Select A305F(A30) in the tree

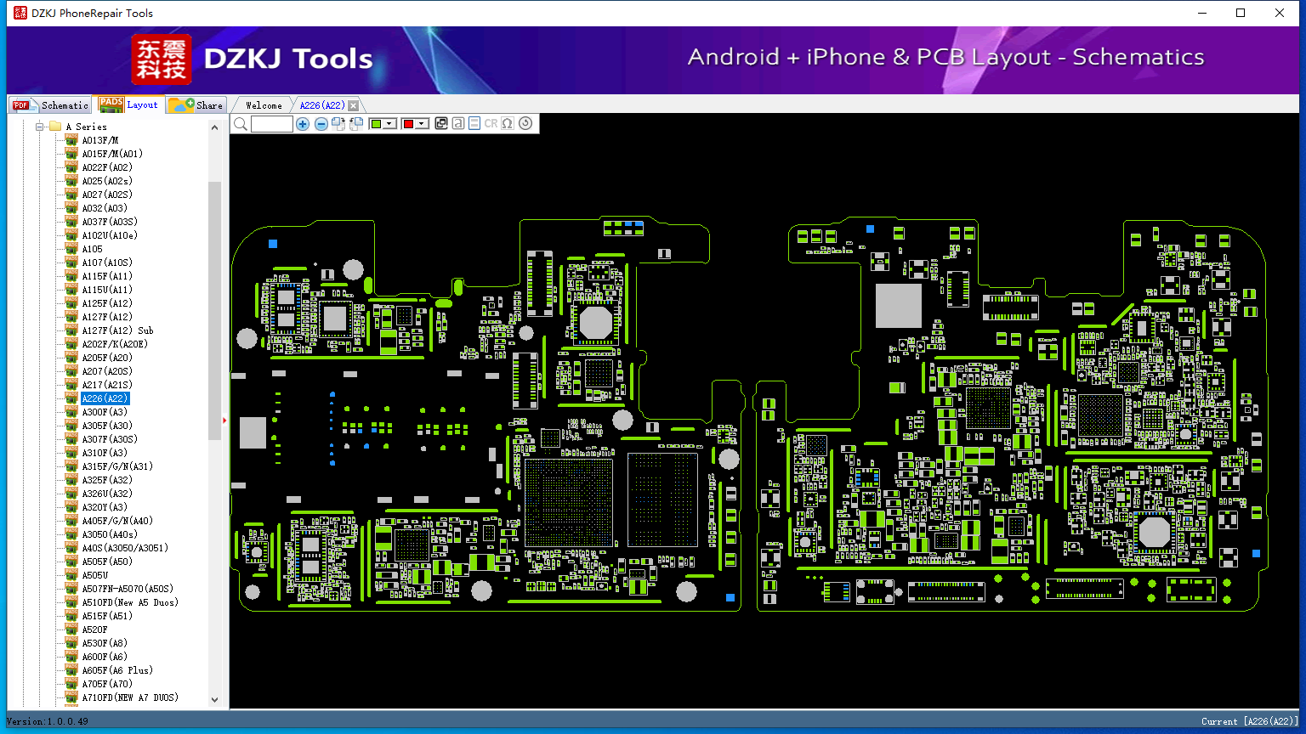(107, 426)
